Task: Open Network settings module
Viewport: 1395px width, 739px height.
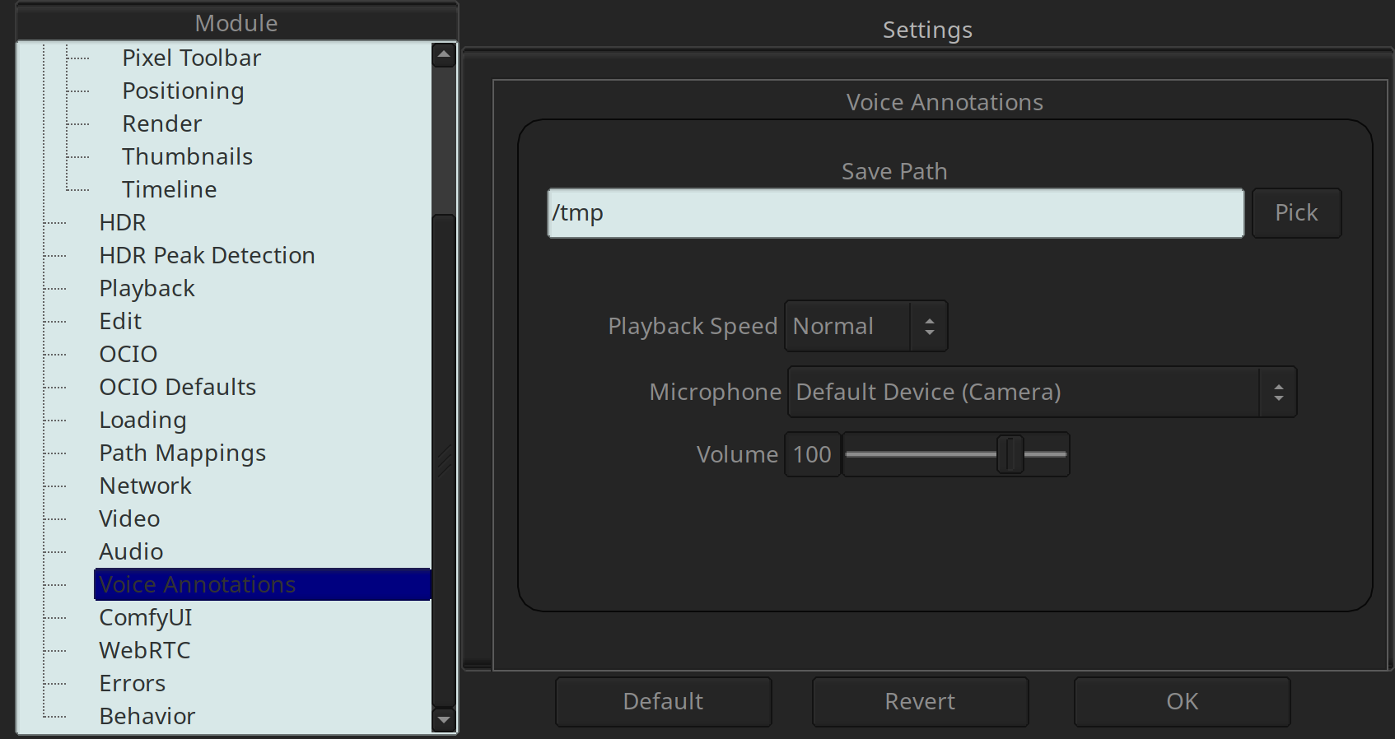Action: click(x=145, y=486)
